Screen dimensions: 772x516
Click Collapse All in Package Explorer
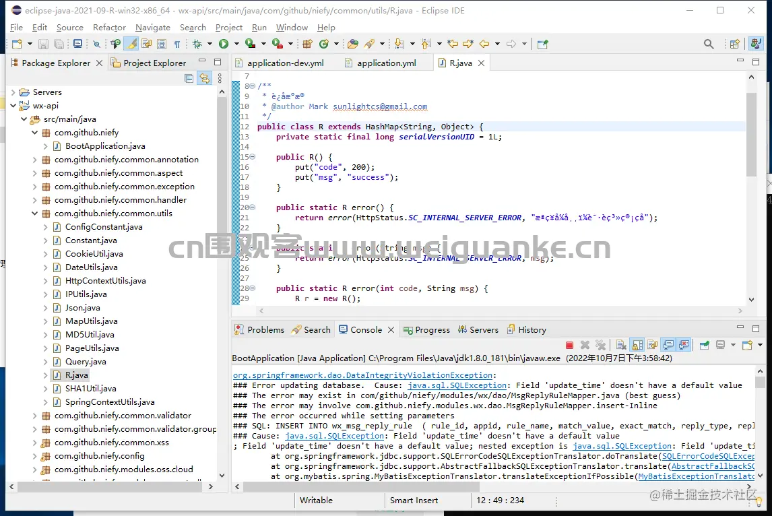pyautogui.click(x=189, y=78)
